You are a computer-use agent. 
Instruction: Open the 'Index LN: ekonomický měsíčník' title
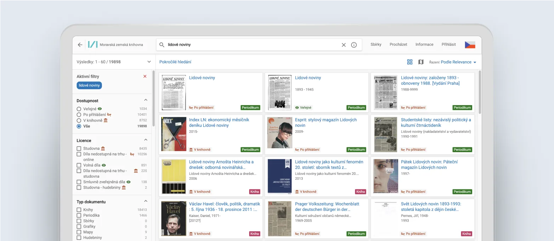point(219,122)
